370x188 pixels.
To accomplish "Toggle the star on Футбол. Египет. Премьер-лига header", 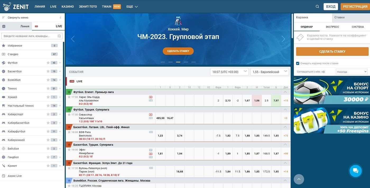I will click(x=69, y=92).
